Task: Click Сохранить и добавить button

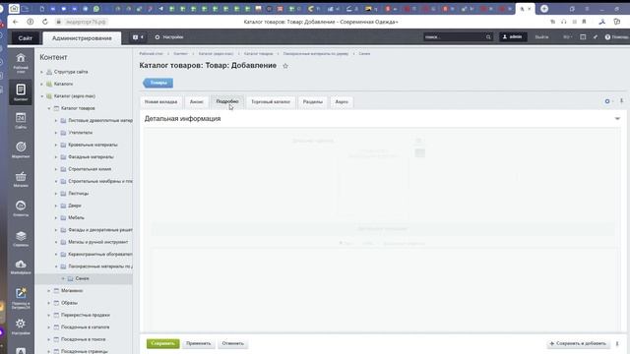Action: click(x=578, y=343)
